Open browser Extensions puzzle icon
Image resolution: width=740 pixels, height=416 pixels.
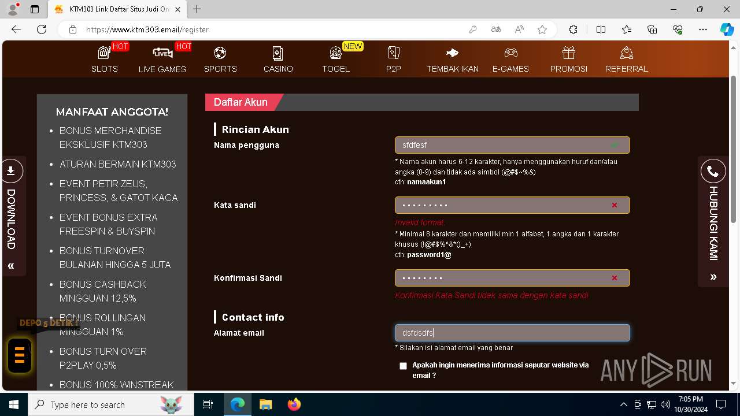pos(573,29)
